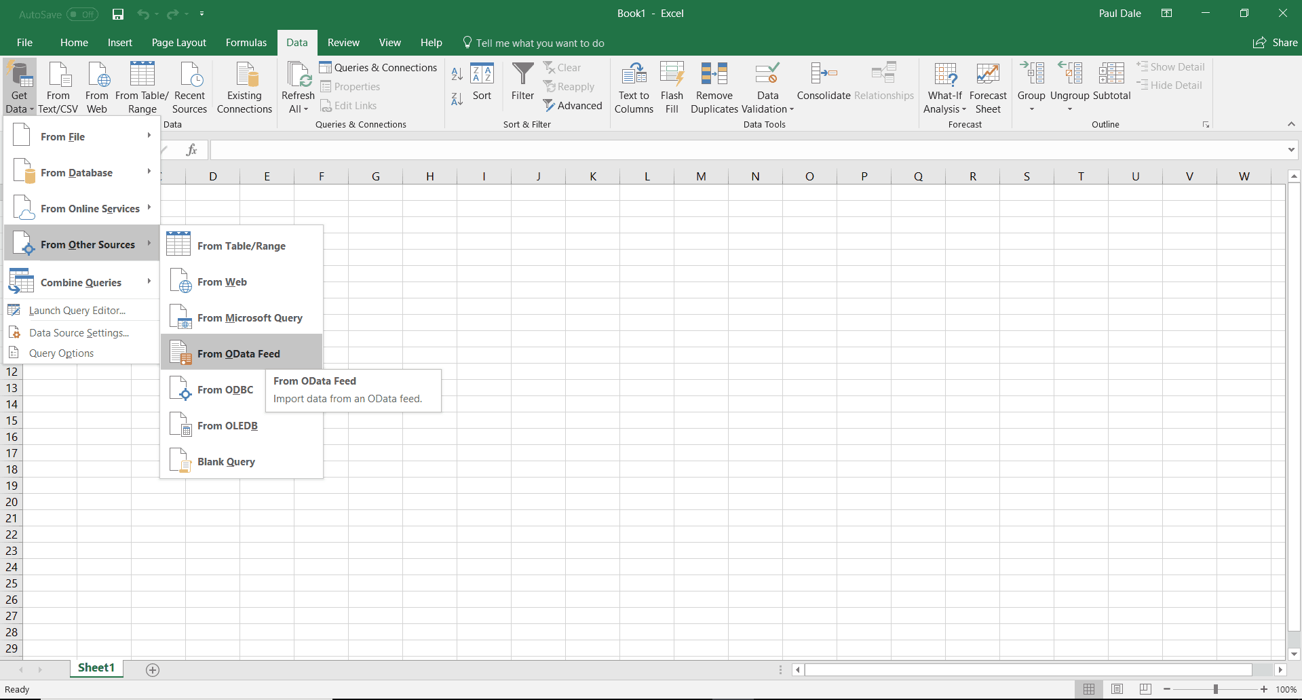Zoom out with the minus button

pos(1167,689)
